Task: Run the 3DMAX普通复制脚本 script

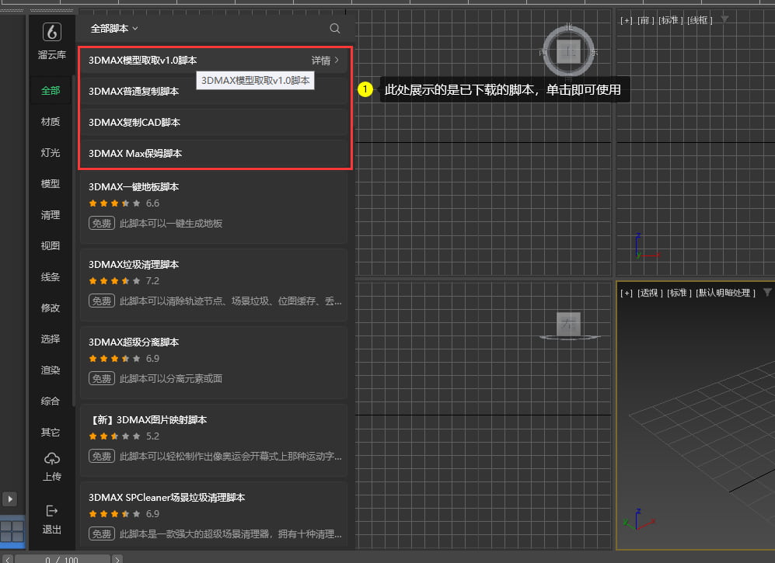Action: pyautogui.click(x=214, y=92)
